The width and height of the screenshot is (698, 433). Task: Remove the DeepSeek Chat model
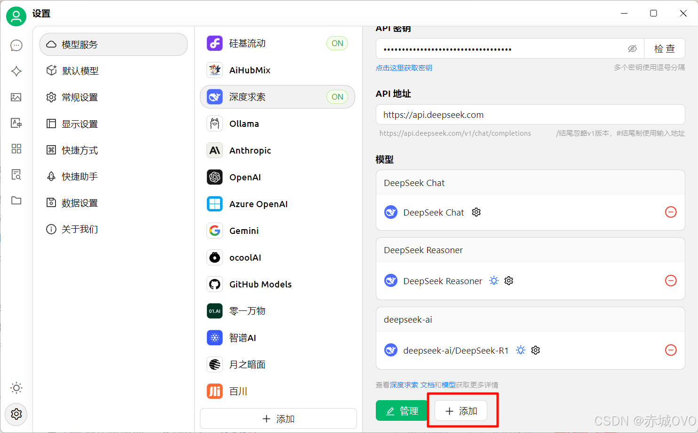pos(671,212)
